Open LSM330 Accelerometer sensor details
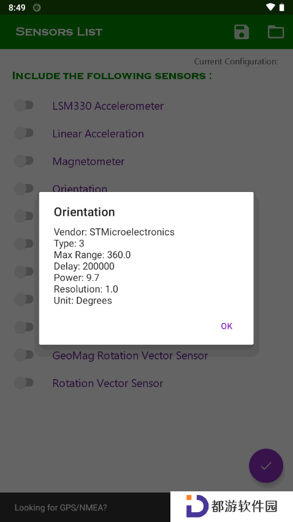The height and width of the screenshot is (522, 293). (x=108, y=106)
